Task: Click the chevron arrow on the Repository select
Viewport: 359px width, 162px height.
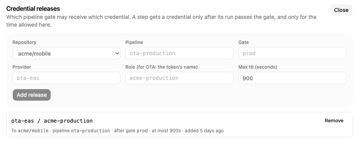Action: [x=117, y=53]
